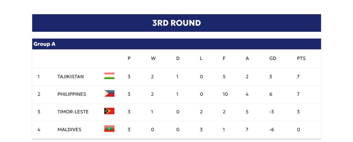The image size is (353, 142).
Task: Click the L (losses) column header
Action: pyautogui.click(x=201, y=58)
